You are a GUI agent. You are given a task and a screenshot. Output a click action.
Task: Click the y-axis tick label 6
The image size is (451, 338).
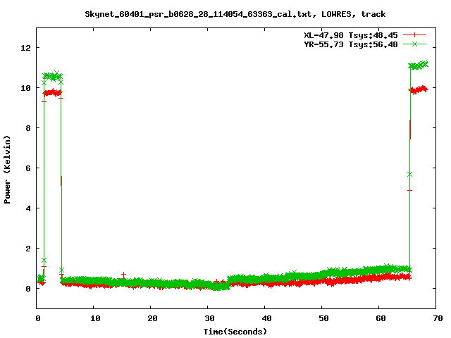click(28, 168)
